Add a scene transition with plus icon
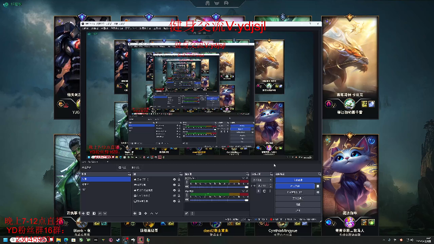Image resolution: width=434 pixels, height=244 pixels. coord(259,191)
